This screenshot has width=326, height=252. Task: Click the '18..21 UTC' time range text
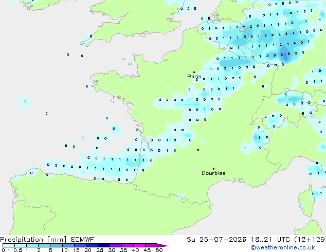click(270, 240)
